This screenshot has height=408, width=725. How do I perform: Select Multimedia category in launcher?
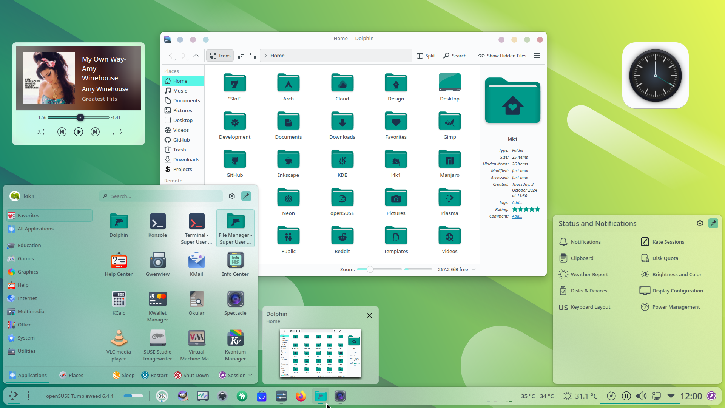click(49, 311)
